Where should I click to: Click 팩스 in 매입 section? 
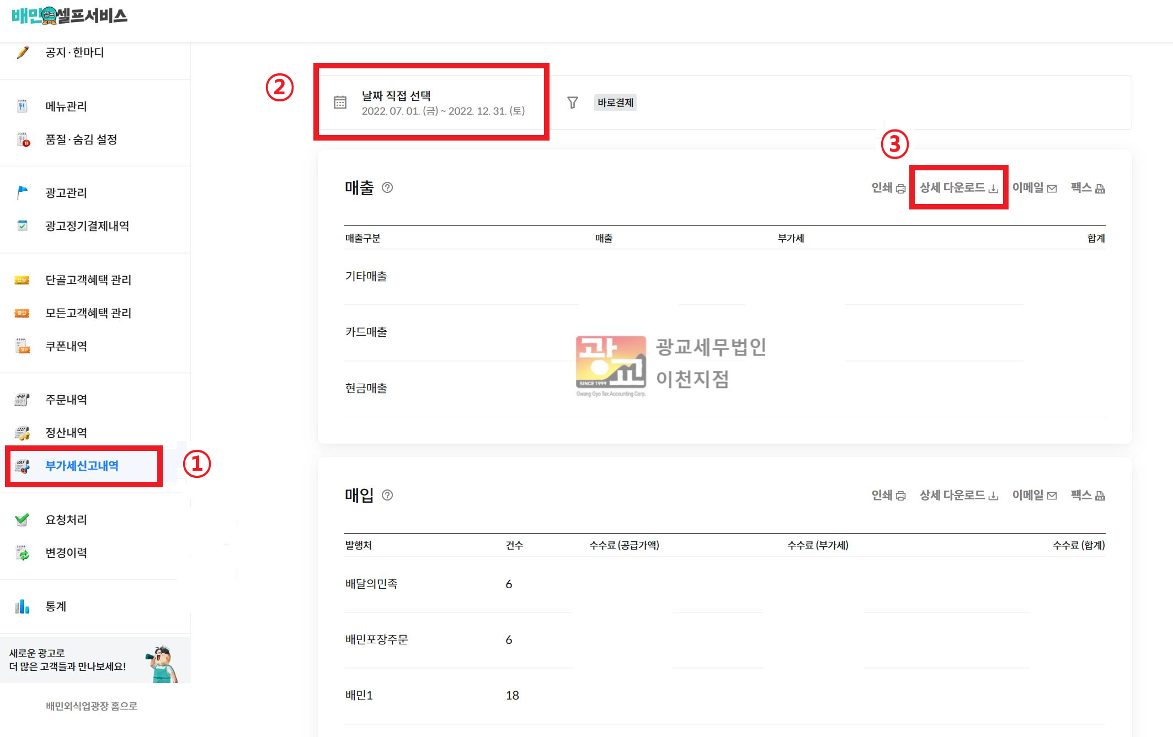click(x=1087, y=495)
